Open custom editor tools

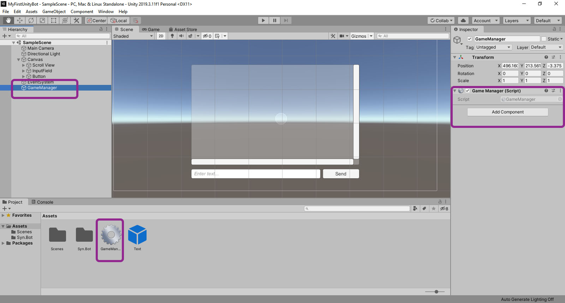point(76,20)
